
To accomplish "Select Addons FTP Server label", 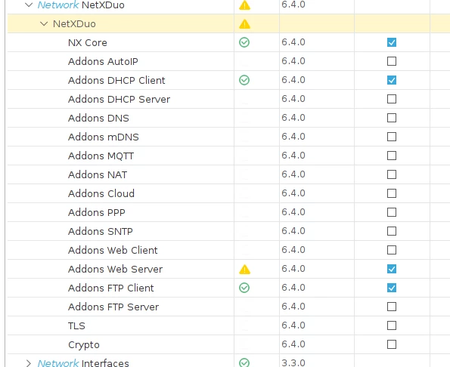I will click(x=113, y=307).
